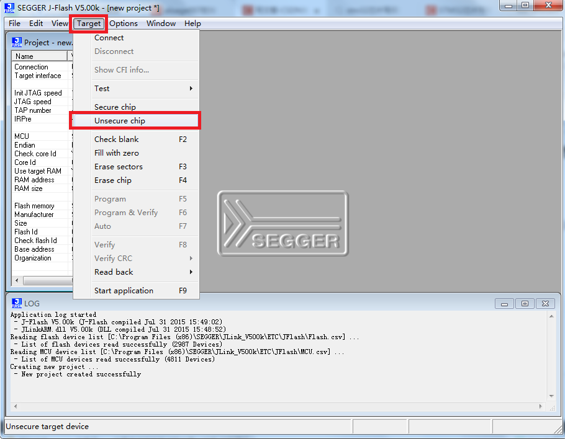Open the Edit menu

(36, 24)
